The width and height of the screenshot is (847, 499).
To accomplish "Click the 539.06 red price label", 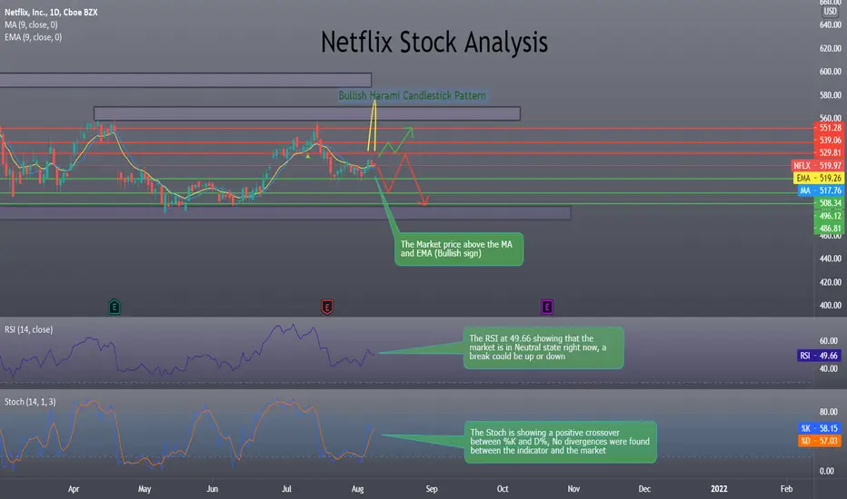I will pos(829,141).
